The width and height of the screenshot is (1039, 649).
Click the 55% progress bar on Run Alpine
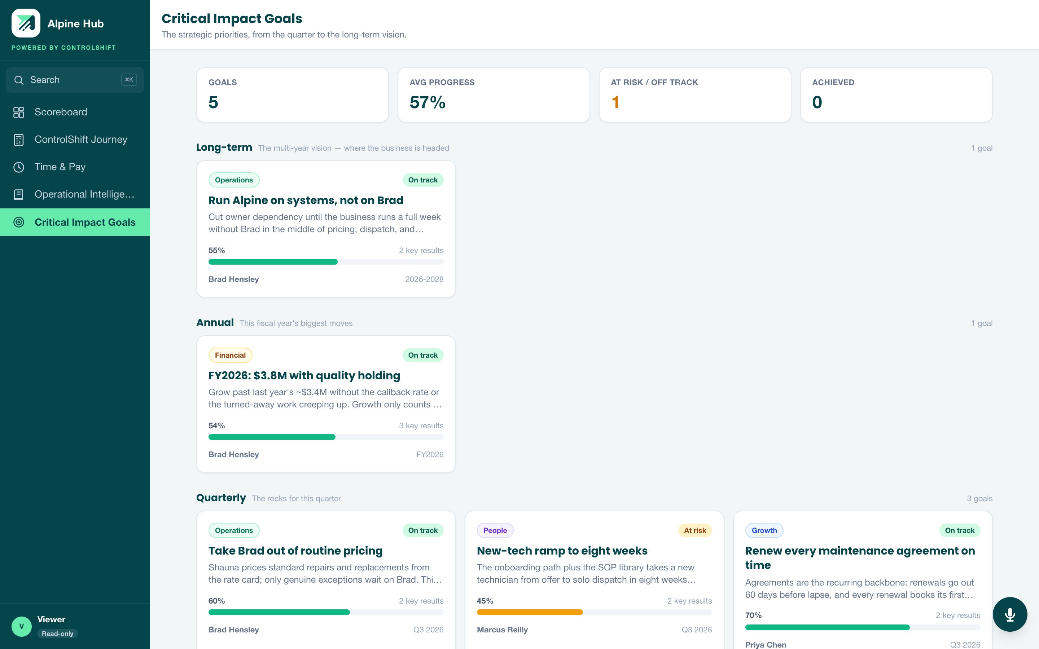pyautogui.click(x=326, y=262)
